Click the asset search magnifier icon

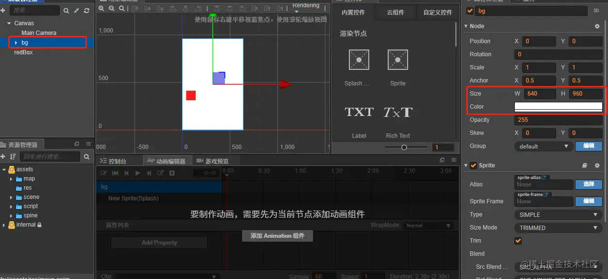point(86,157)
